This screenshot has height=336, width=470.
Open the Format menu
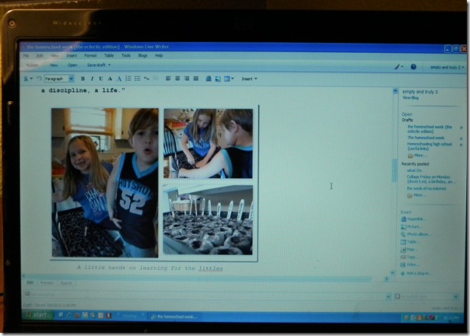pos(90,56)
